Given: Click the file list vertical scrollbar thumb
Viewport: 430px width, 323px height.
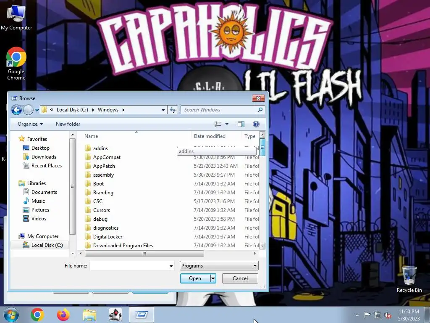Looking at the screenshot, I should coord(262,147).
